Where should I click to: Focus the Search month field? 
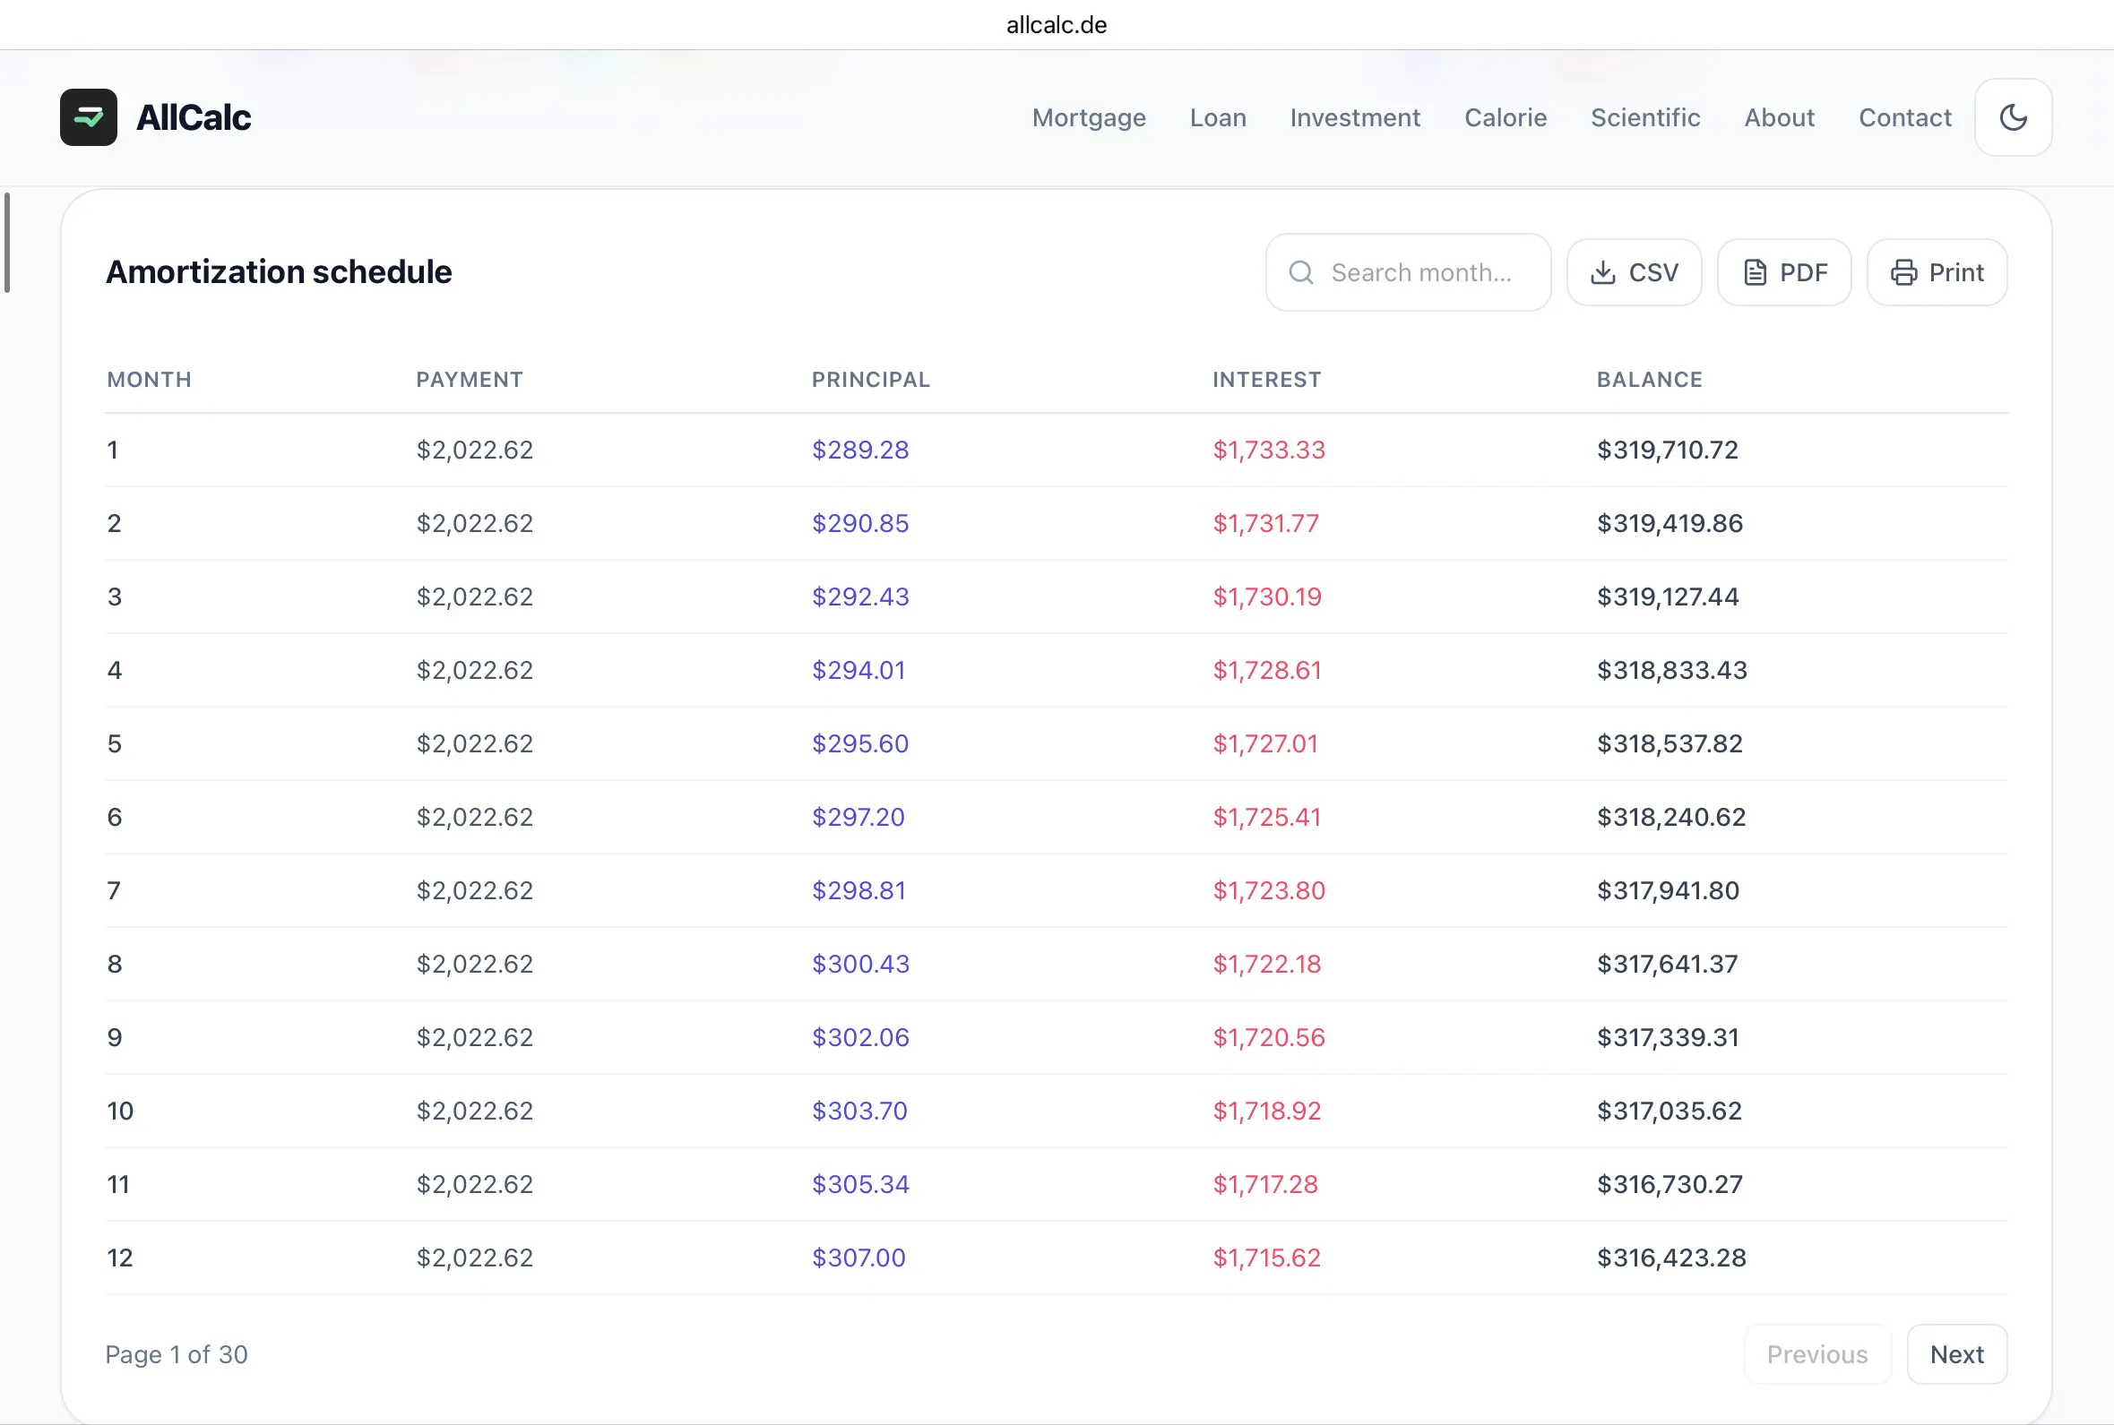click(1409, 272)
